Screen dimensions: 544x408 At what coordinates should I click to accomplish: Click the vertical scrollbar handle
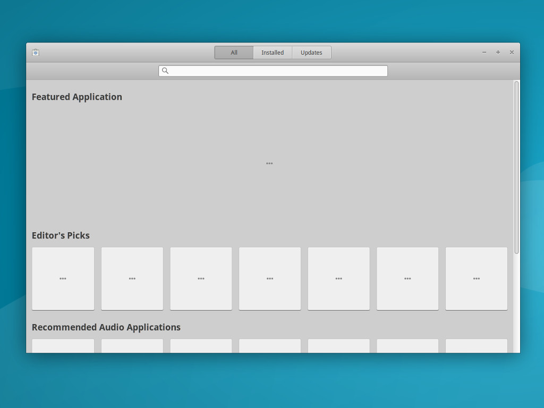point(516,167)
